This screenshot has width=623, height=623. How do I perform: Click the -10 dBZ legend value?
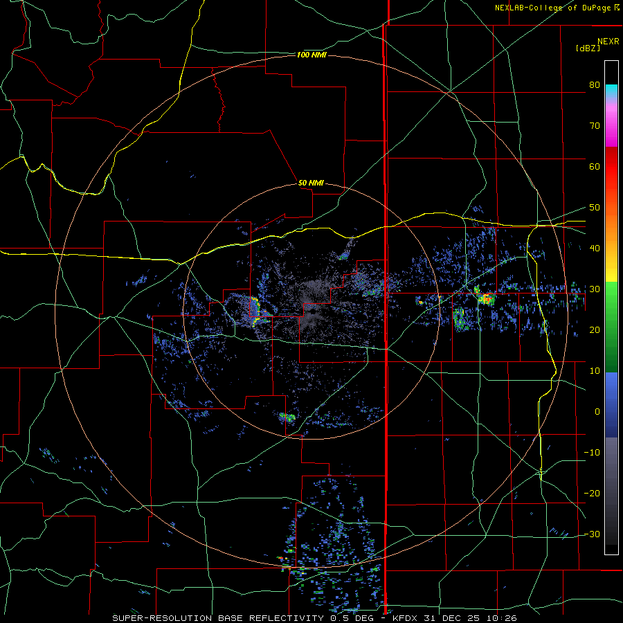(592, 453)
